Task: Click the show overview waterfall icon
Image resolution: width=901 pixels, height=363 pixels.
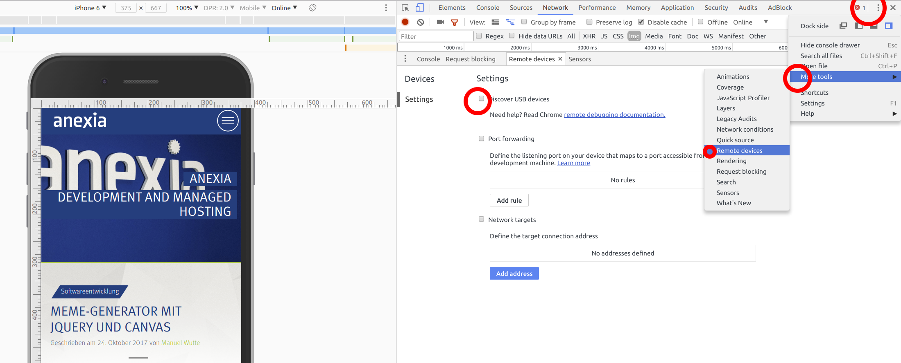Action: coord(510,22)
